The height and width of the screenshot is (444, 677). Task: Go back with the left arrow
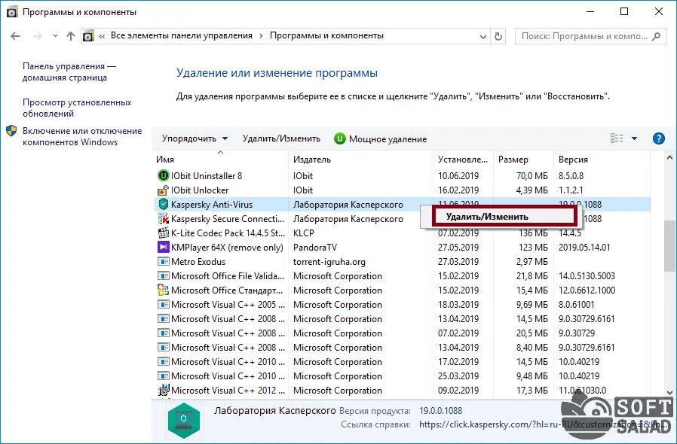pyautogui.click(x=15, y=36)
